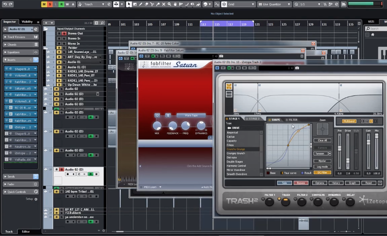
Task: Click the home icon in right panel
Action: tap(373, 35)
